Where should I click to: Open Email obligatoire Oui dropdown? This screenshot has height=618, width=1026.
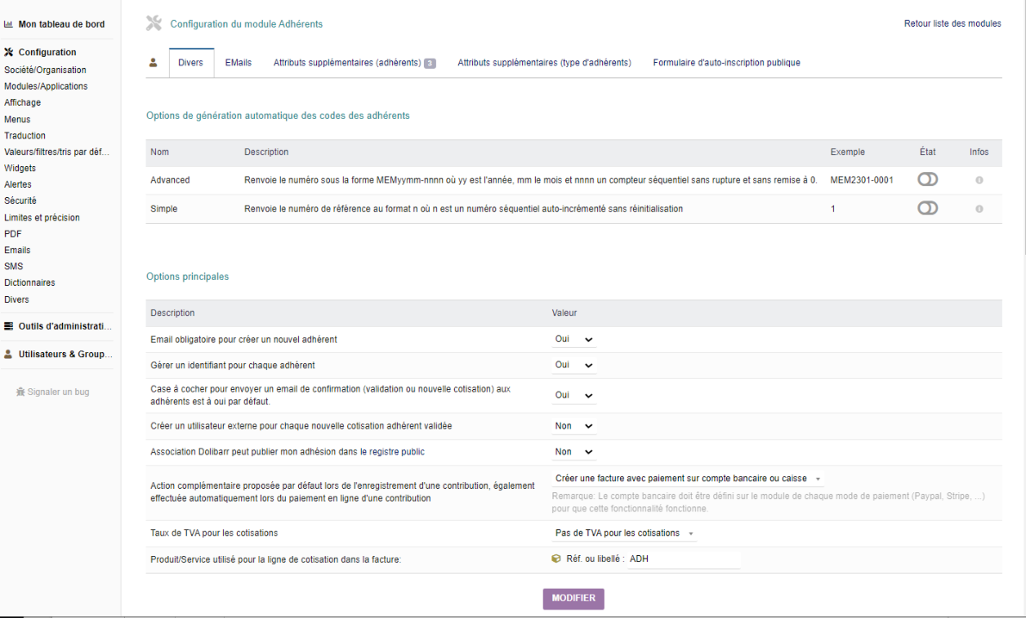[x=574, y=339]
